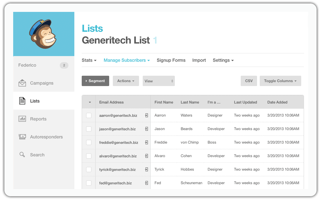Check the row checkbox for jason@generitech.biz
This screenshot has width=321, height=200.
(88, 129)
